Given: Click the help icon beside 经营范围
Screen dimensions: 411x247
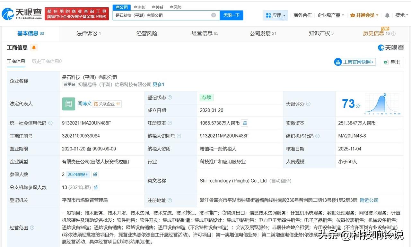Looking at the screenshot, I should tap(32, 228).
